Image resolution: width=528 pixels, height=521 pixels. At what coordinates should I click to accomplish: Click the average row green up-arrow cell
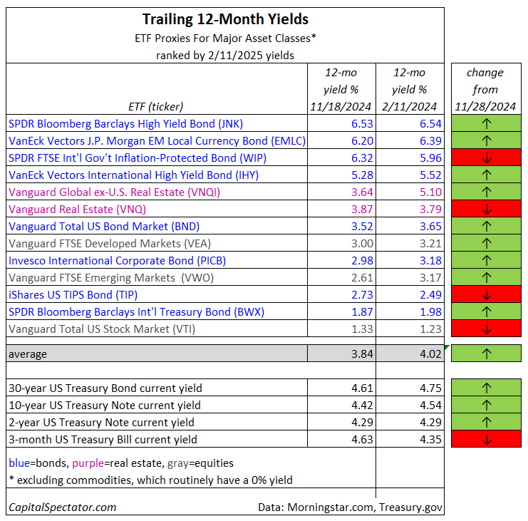[486, 354]
